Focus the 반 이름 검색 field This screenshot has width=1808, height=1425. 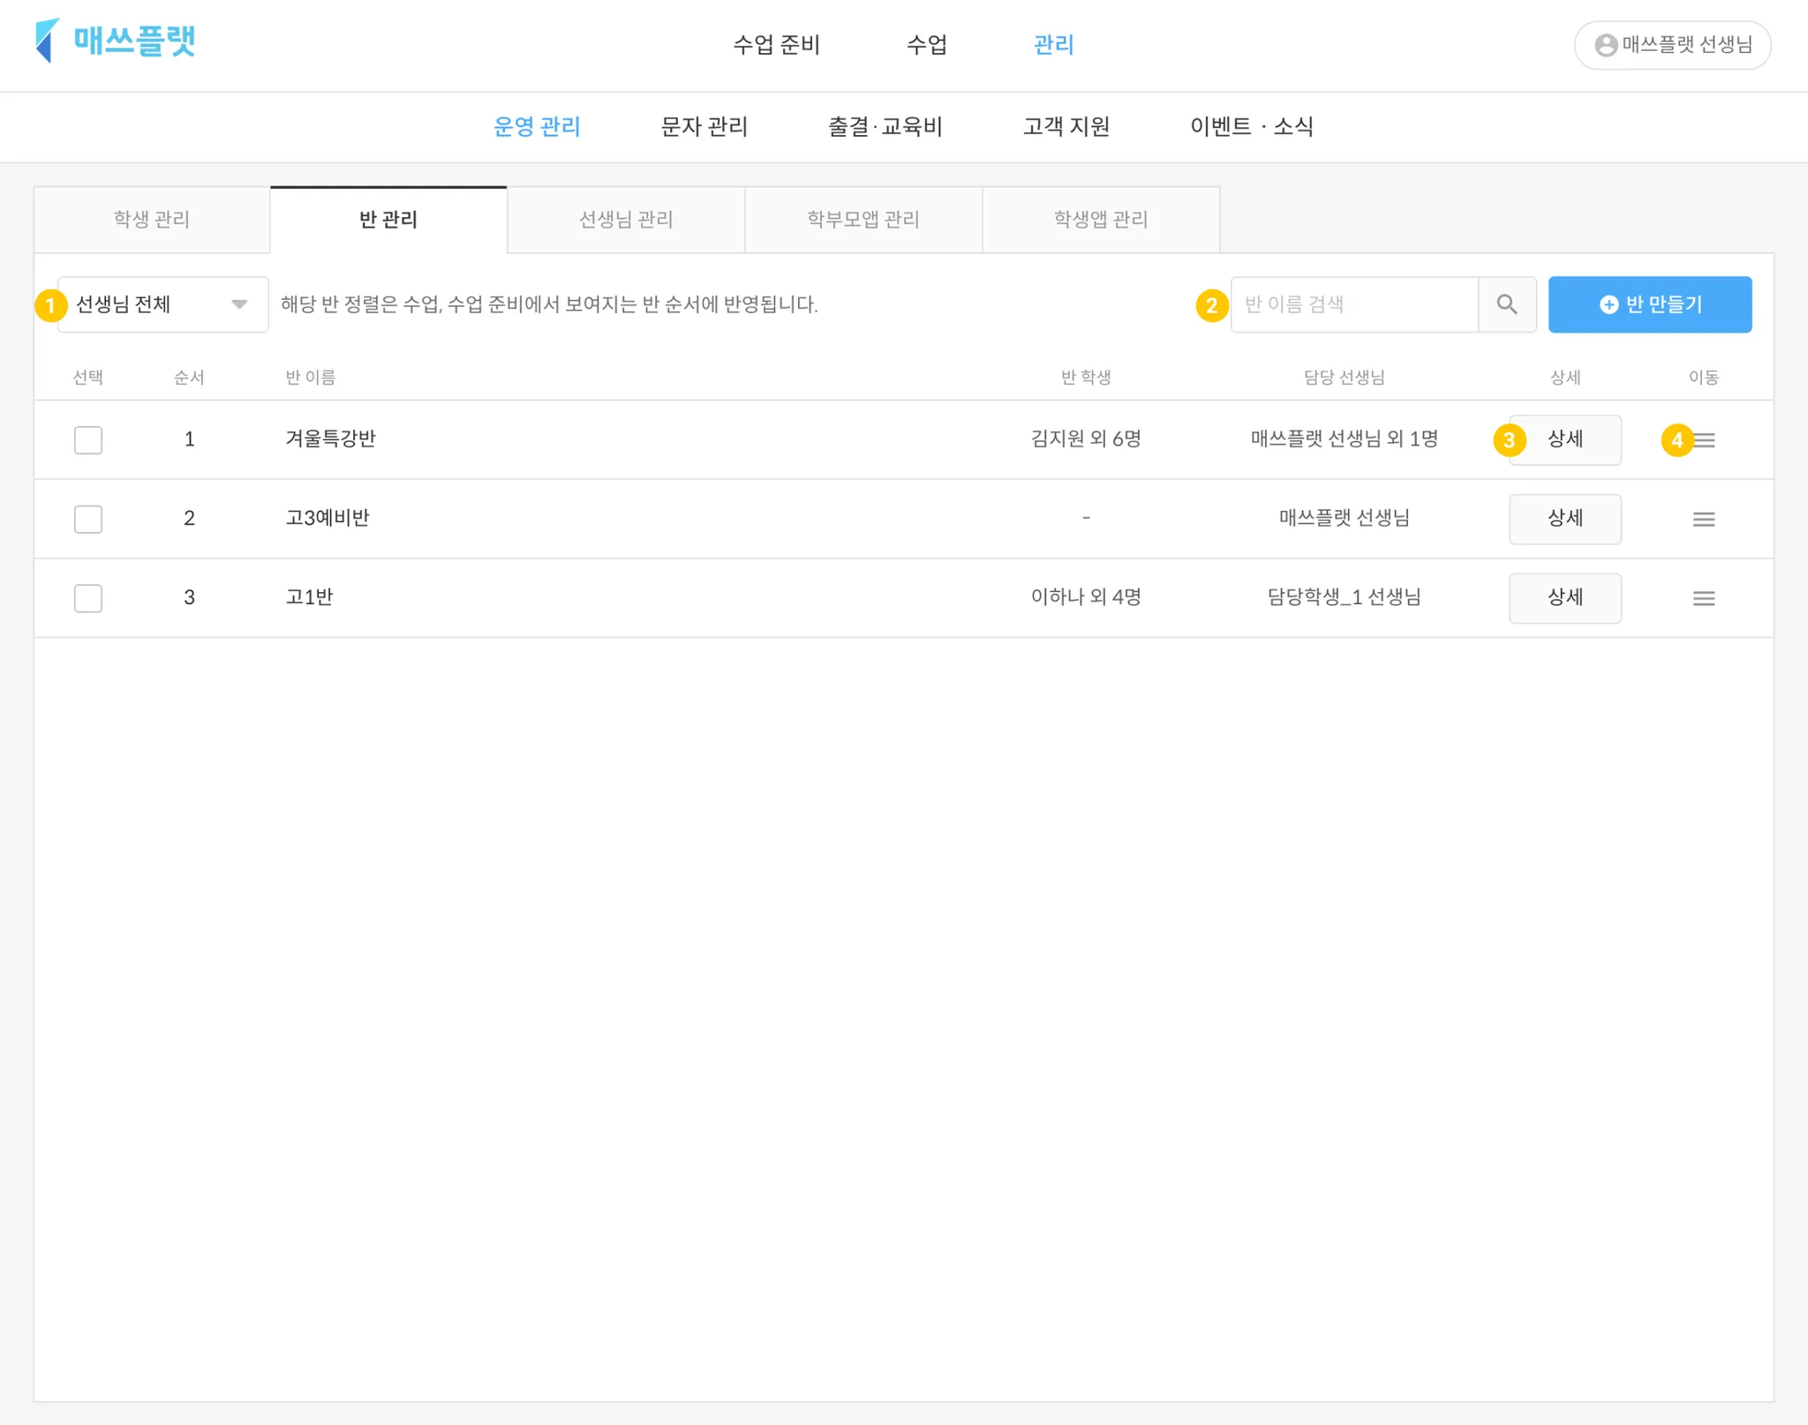click(x=1353, y=304)
